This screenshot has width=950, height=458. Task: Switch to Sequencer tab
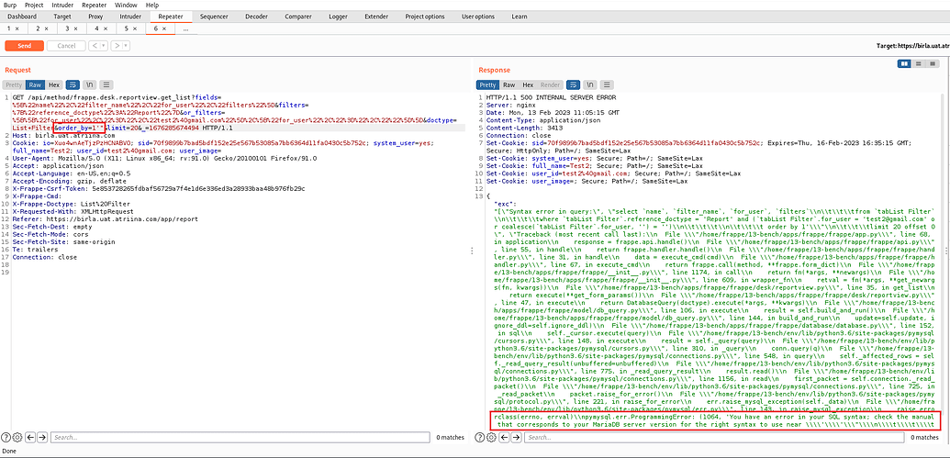point(214,17)
